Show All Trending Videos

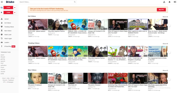tap(165, 44)
